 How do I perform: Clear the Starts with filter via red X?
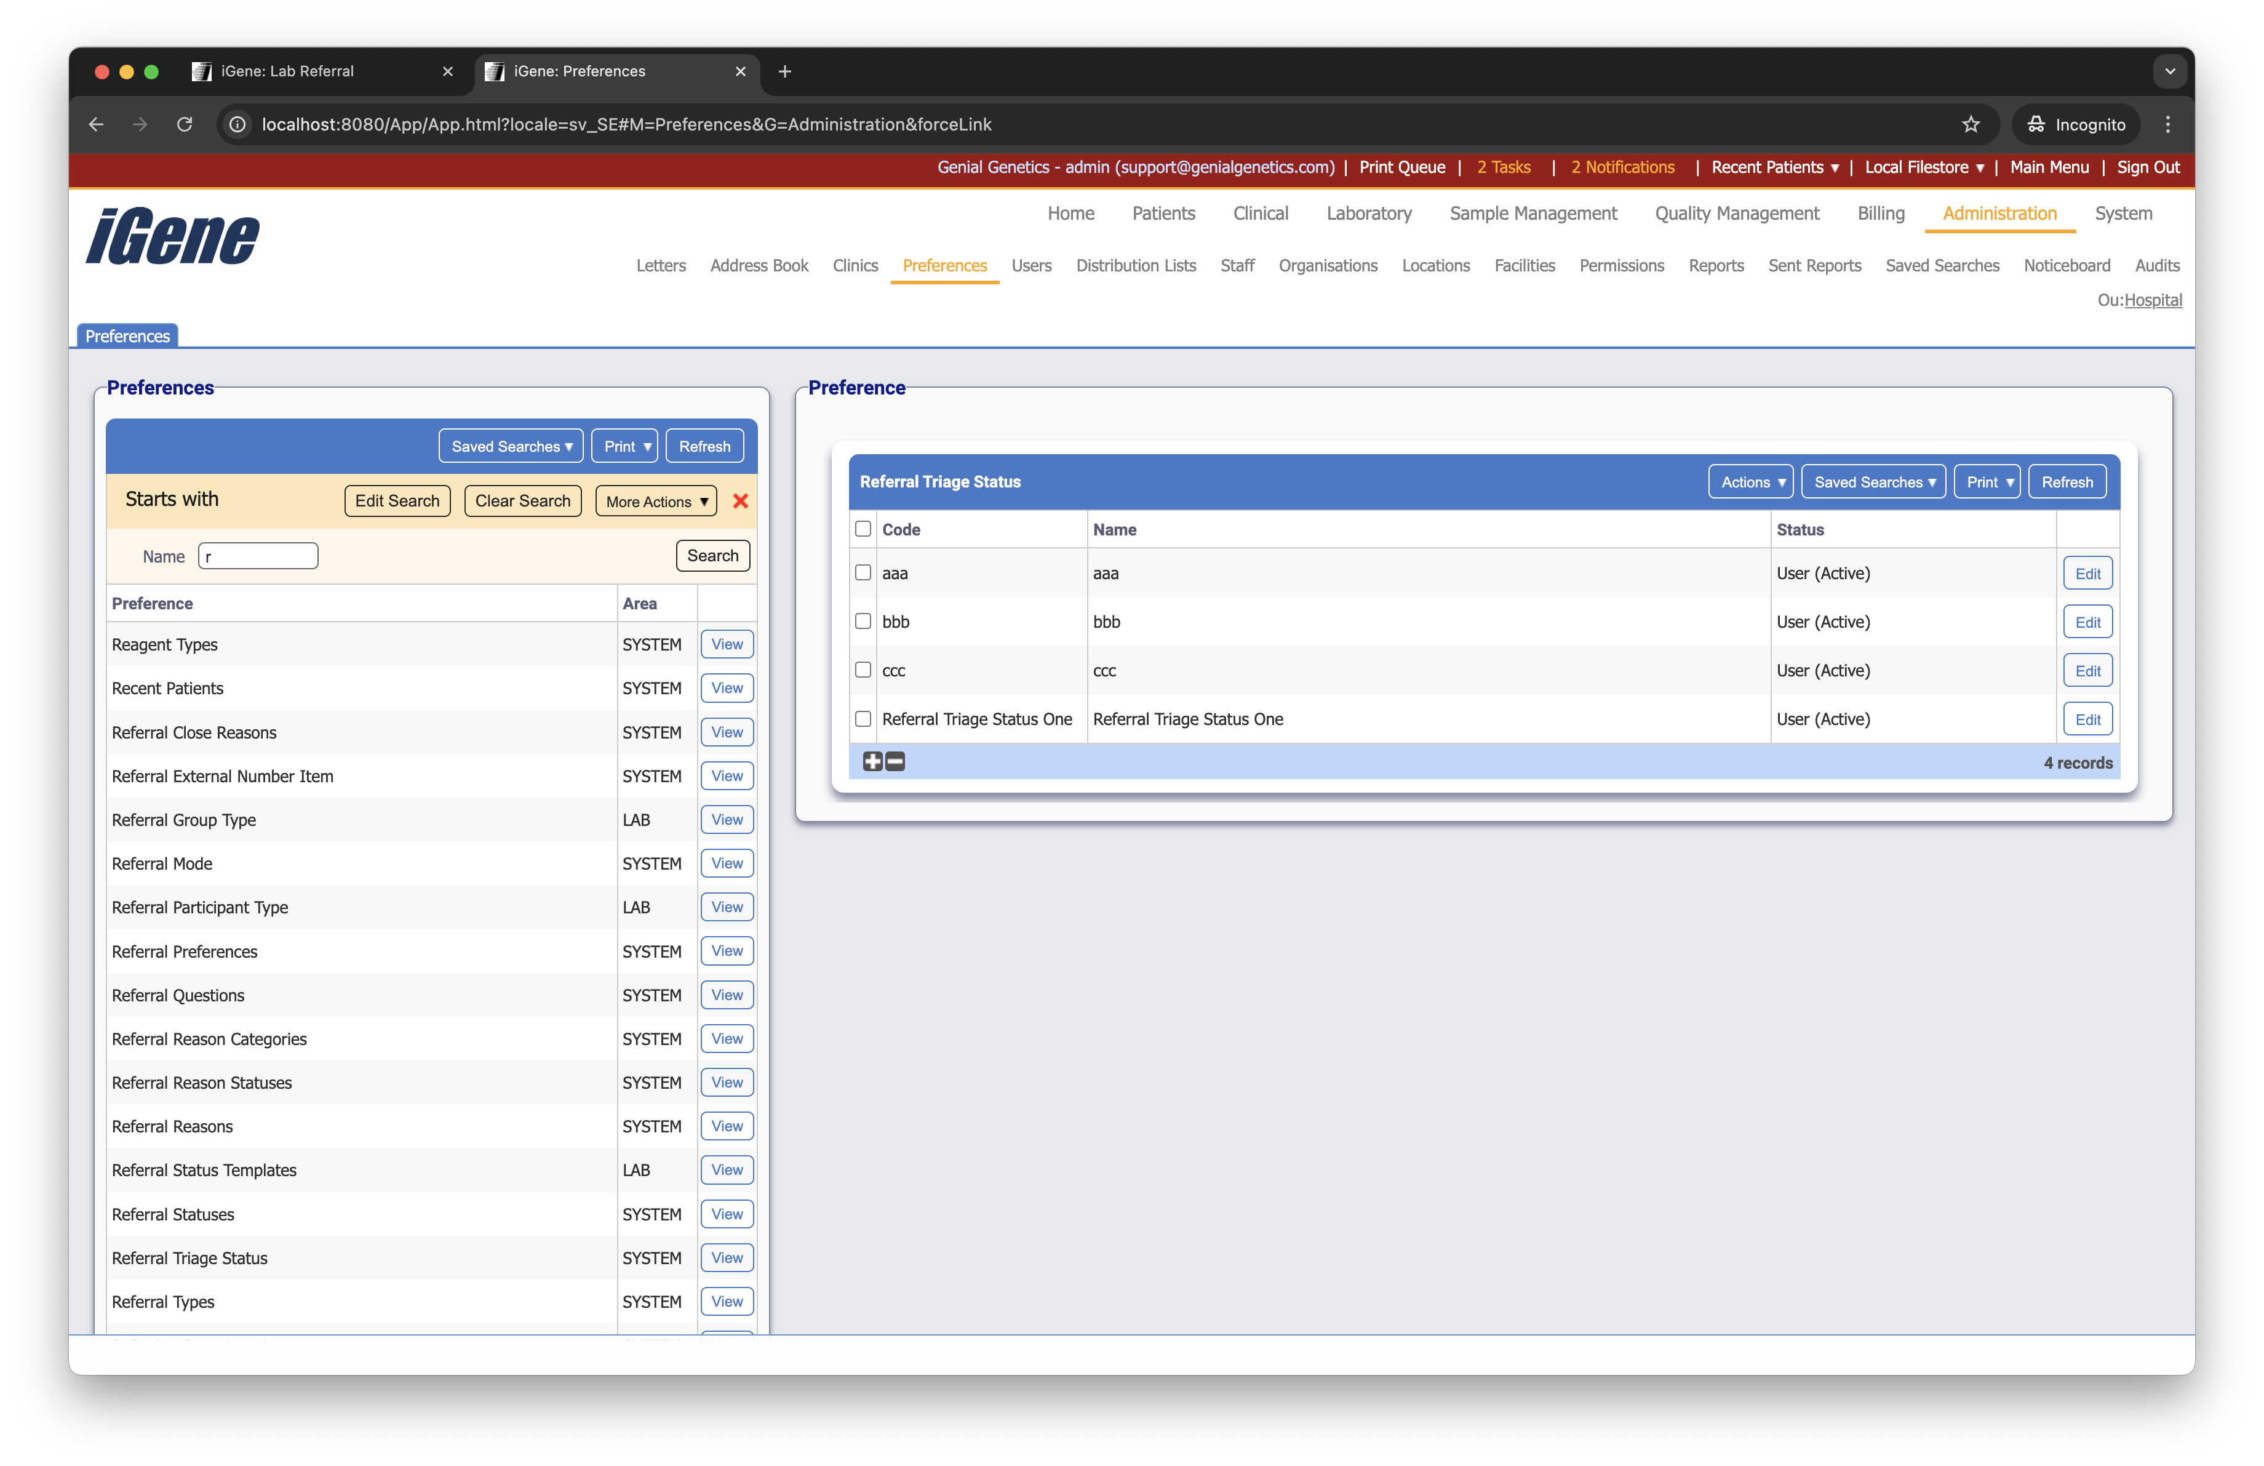click(741, 500)
